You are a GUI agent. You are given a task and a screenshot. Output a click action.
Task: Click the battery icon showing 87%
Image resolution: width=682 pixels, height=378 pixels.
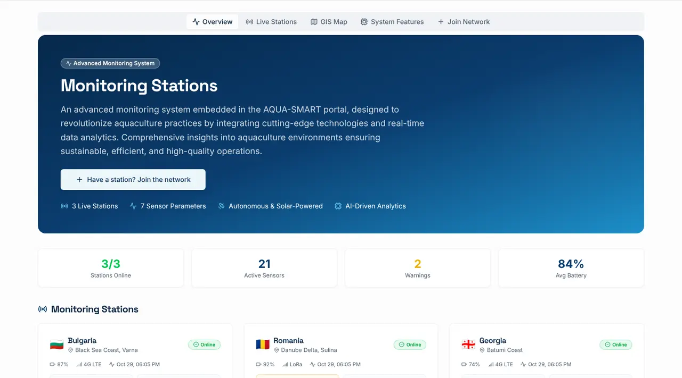[x=52, y=365]
